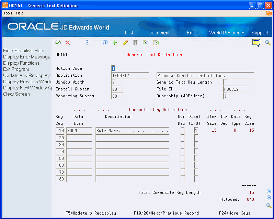Select Display Error Message
This screenshot has height=219, width=274.
[x=27, y=57]
